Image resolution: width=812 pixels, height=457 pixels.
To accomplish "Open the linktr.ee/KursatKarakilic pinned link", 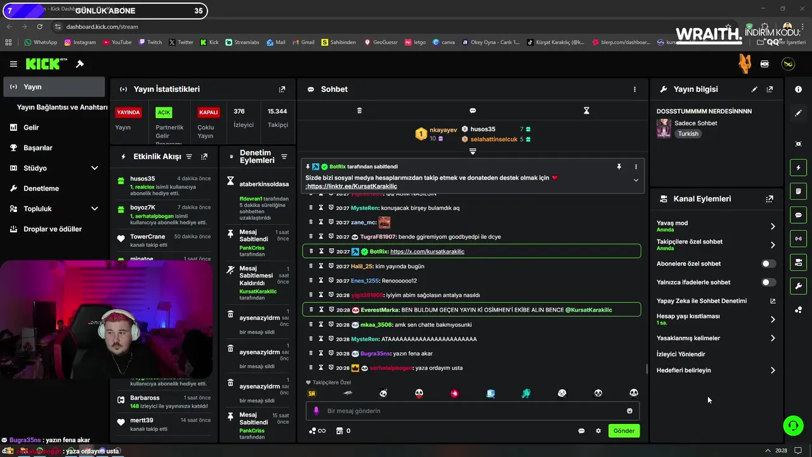I will (x=352, y=187).
